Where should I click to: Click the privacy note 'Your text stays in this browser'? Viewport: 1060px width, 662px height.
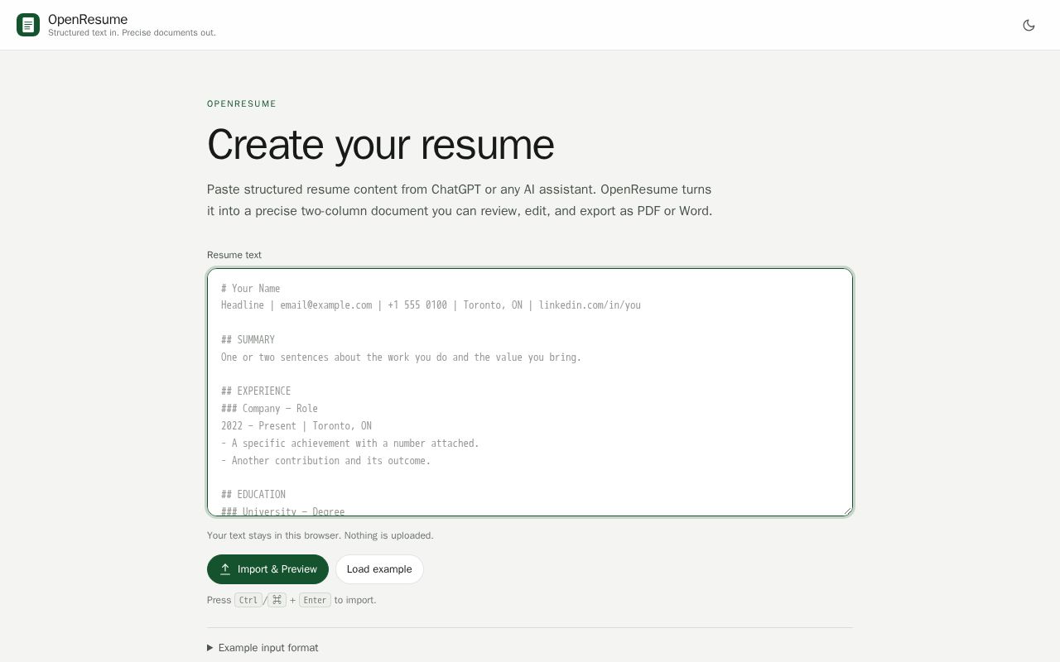pyautogui.click(x=320, y=535)
